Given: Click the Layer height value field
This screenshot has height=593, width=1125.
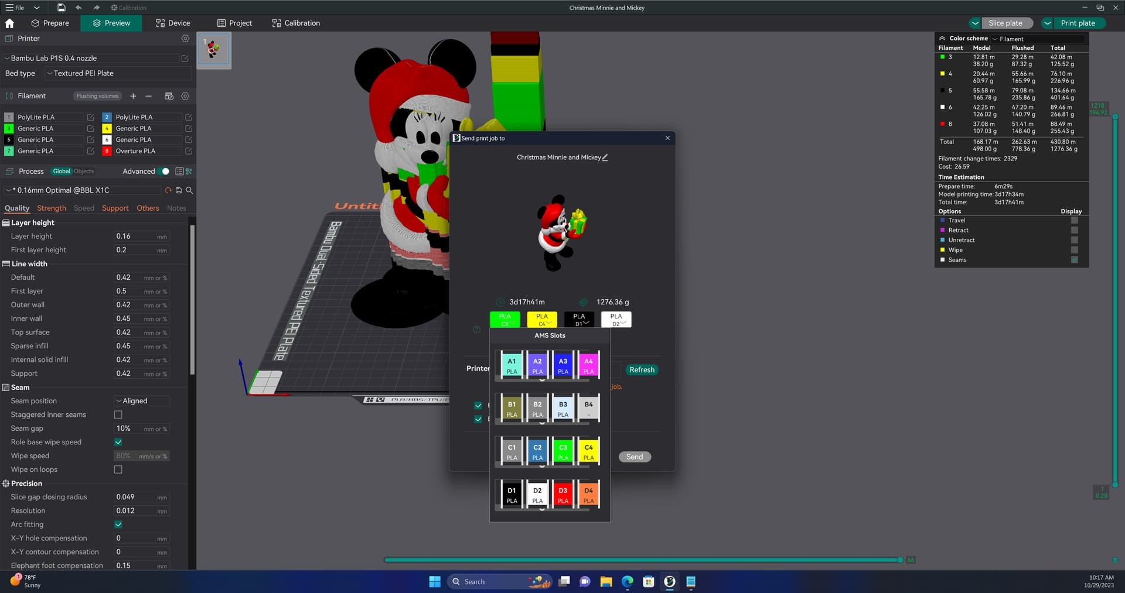Looking at the screenshot, I should 141,236.
